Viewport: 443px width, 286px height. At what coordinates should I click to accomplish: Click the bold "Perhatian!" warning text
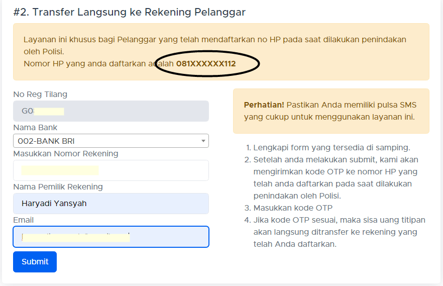[264, 105]
